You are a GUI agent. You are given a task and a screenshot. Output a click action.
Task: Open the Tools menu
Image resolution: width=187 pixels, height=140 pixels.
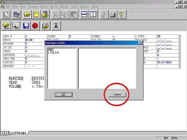(x=74, y=7)
